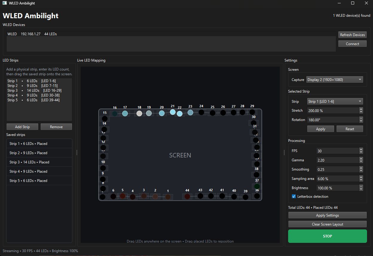This screenshot has height=256, width=373.
Task: Increase Brightness with the up arrow
Action: (x=361, y=187)
